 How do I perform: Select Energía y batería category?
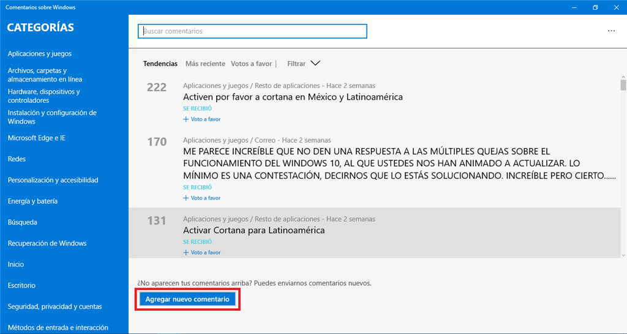[x=32, y=201]
